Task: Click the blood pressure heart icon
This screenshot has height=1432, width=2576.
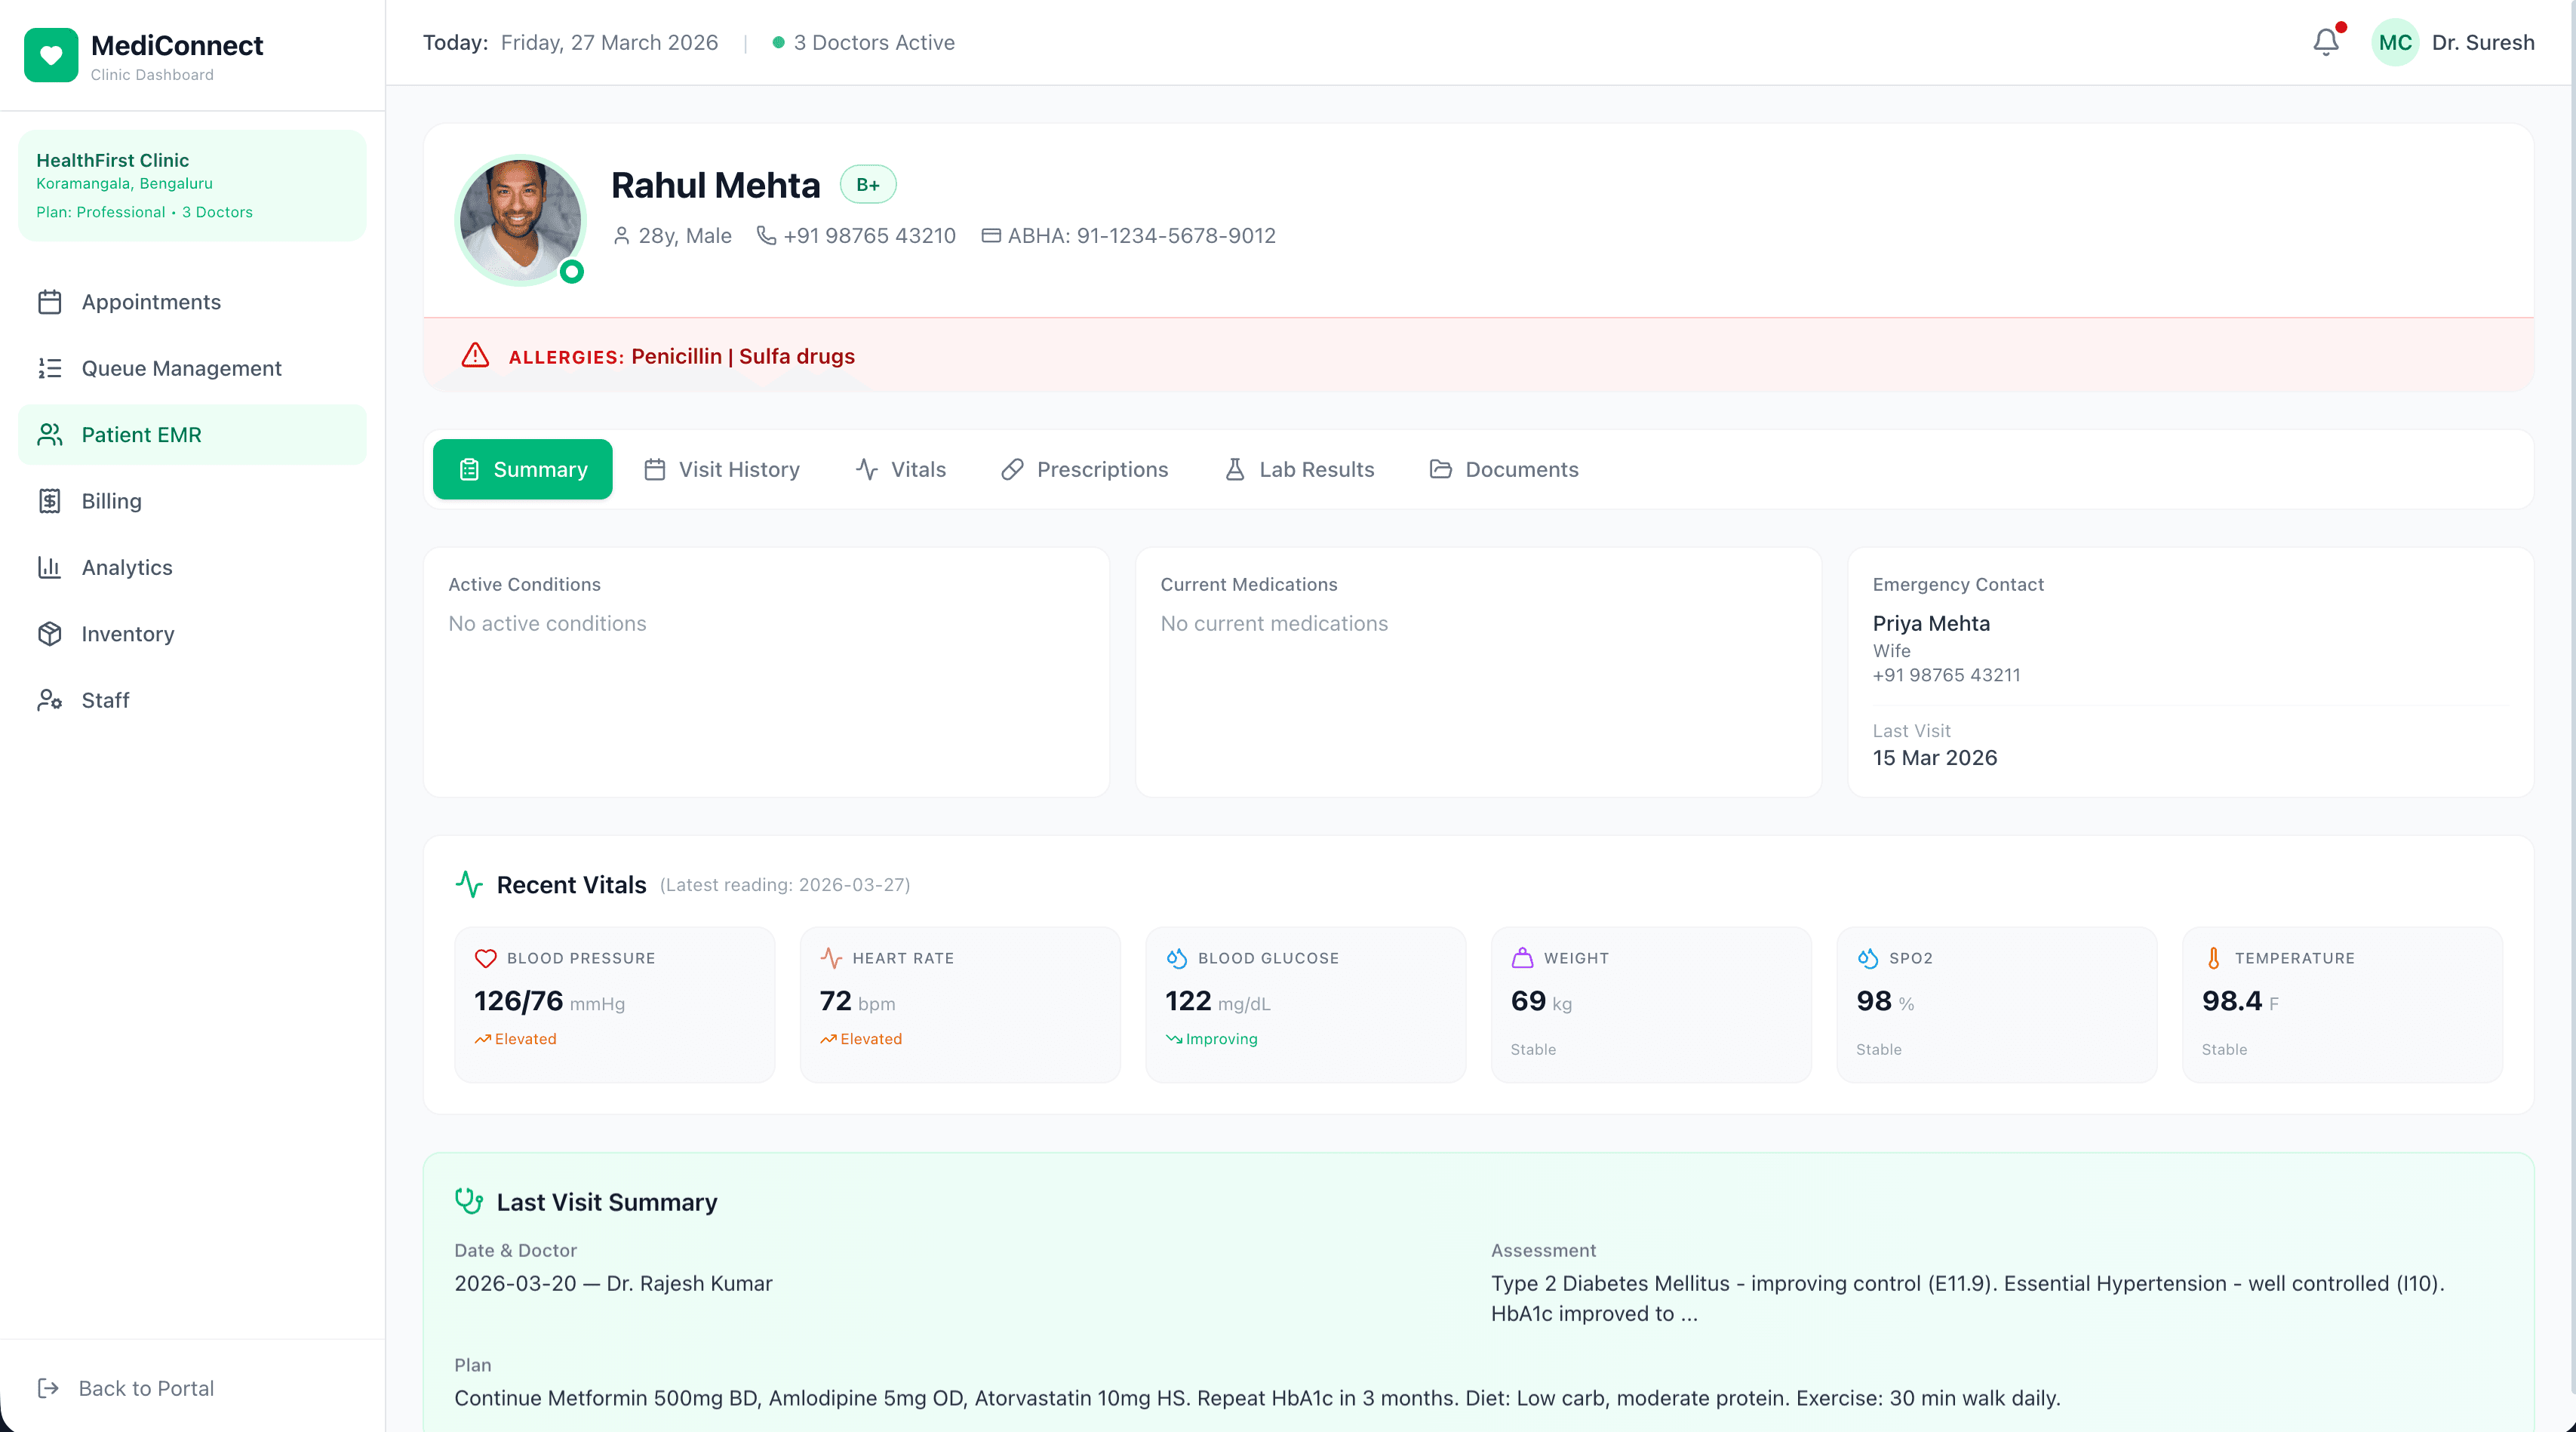Action: [x=486, y=957]
